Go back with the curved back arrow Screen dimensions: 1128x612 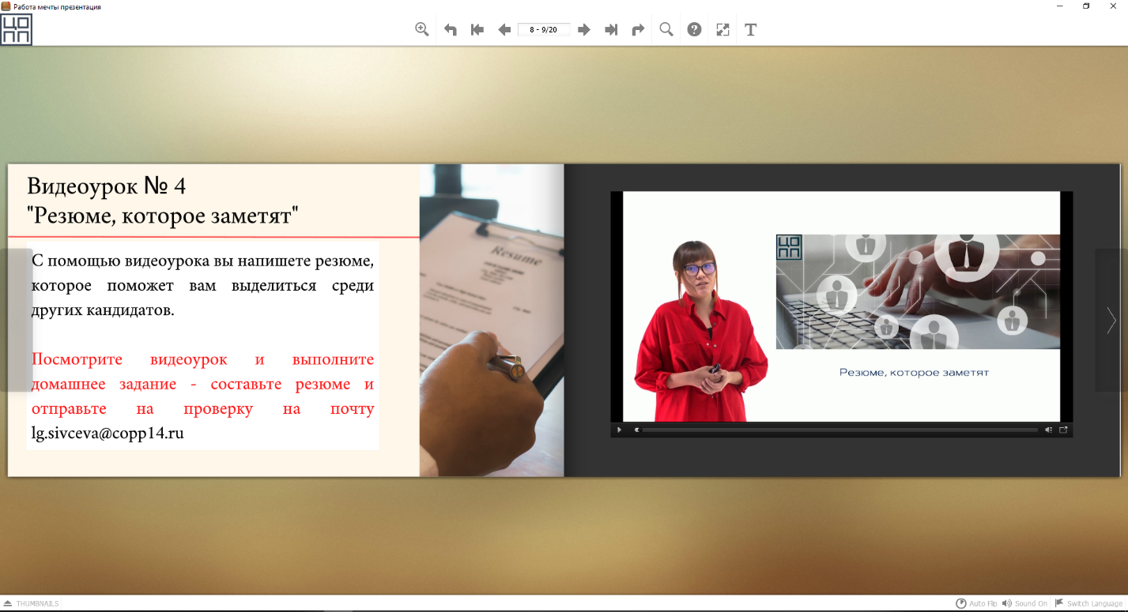pyautogui.click(x=451, y=30)
